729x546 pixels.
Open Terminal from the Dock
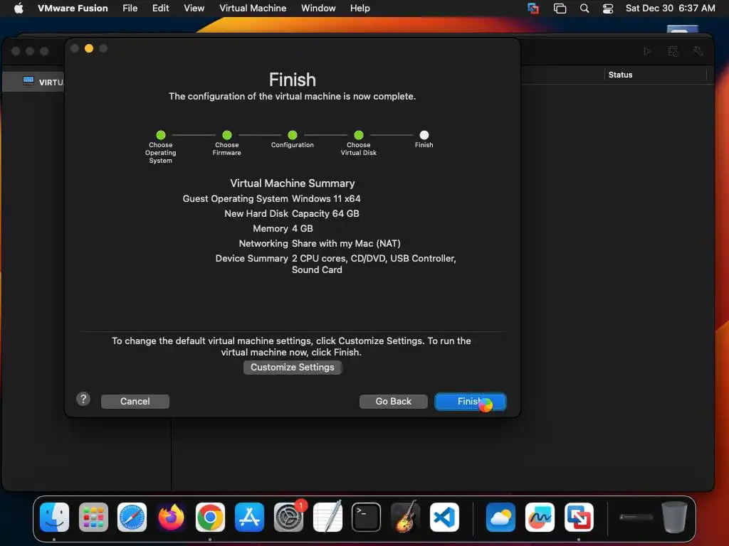tap(366, 517)
